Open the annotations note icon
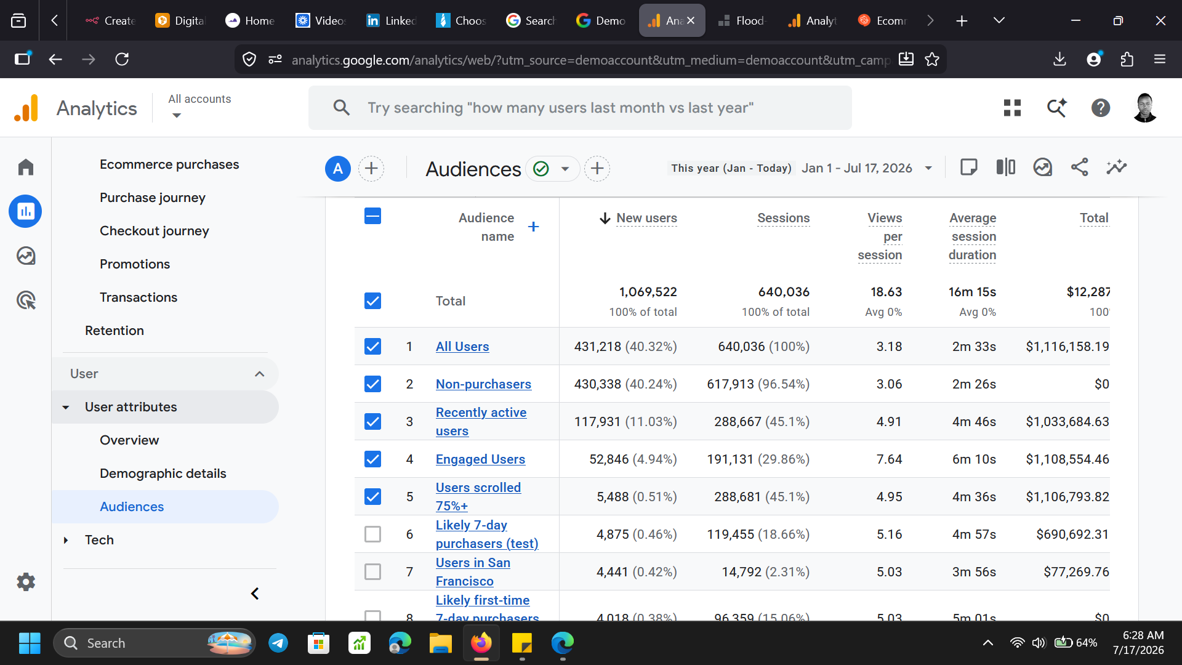This screenshot has width=1182, height=665. point(969,167)
